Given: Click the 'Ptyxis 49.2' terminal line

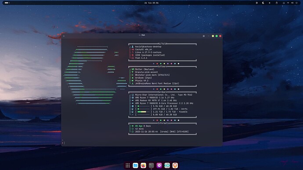Looking at the screenshot, I should 142,81.
